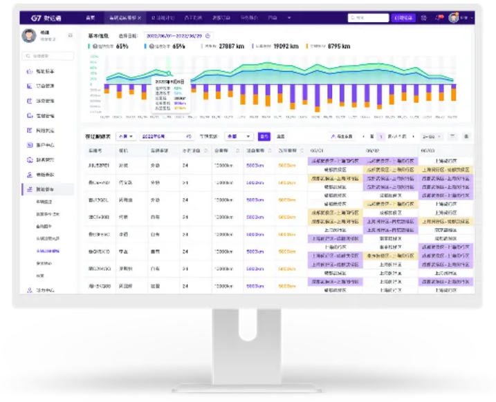This screenshot has height=402, width=496.
Task: Open notifications bell with red badge
Action: pos(439,18)
